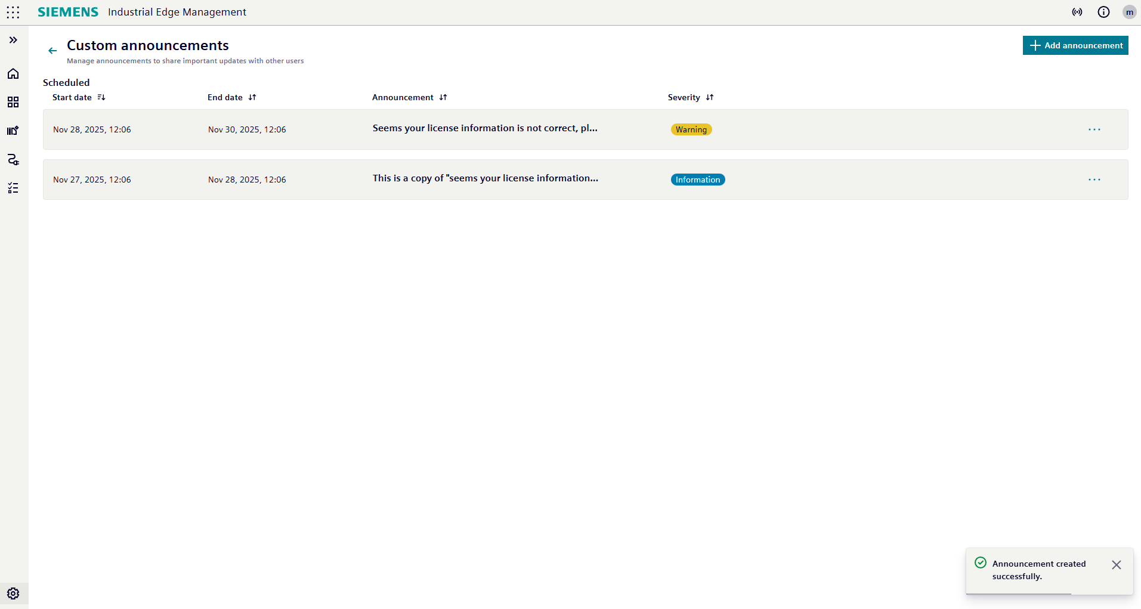This screenshot has height=609, width=1141.
Task: Open the dashboard tiles icon in sidebar
Action: pyautogui.click(x=13, y=102)
